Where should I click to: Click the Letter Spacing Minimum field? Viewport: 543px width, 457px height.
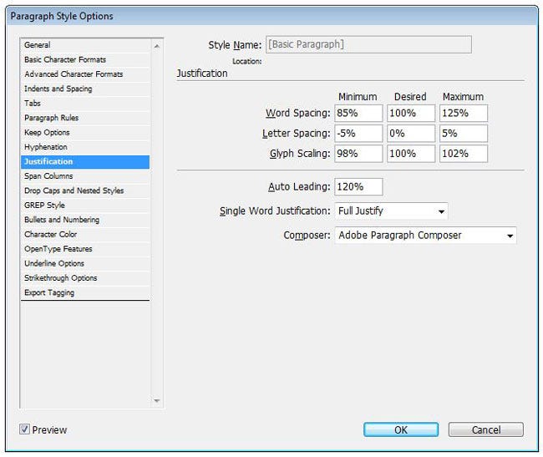[358, 134]
